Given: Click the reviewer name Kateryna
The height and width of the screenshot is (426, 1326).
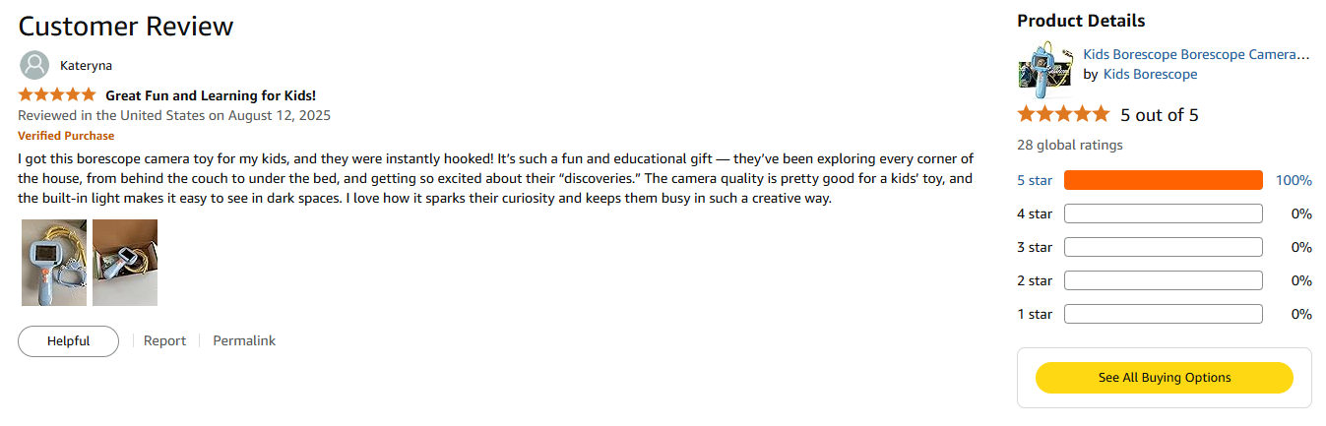Looking at the screenshot, I should [86, 66].
